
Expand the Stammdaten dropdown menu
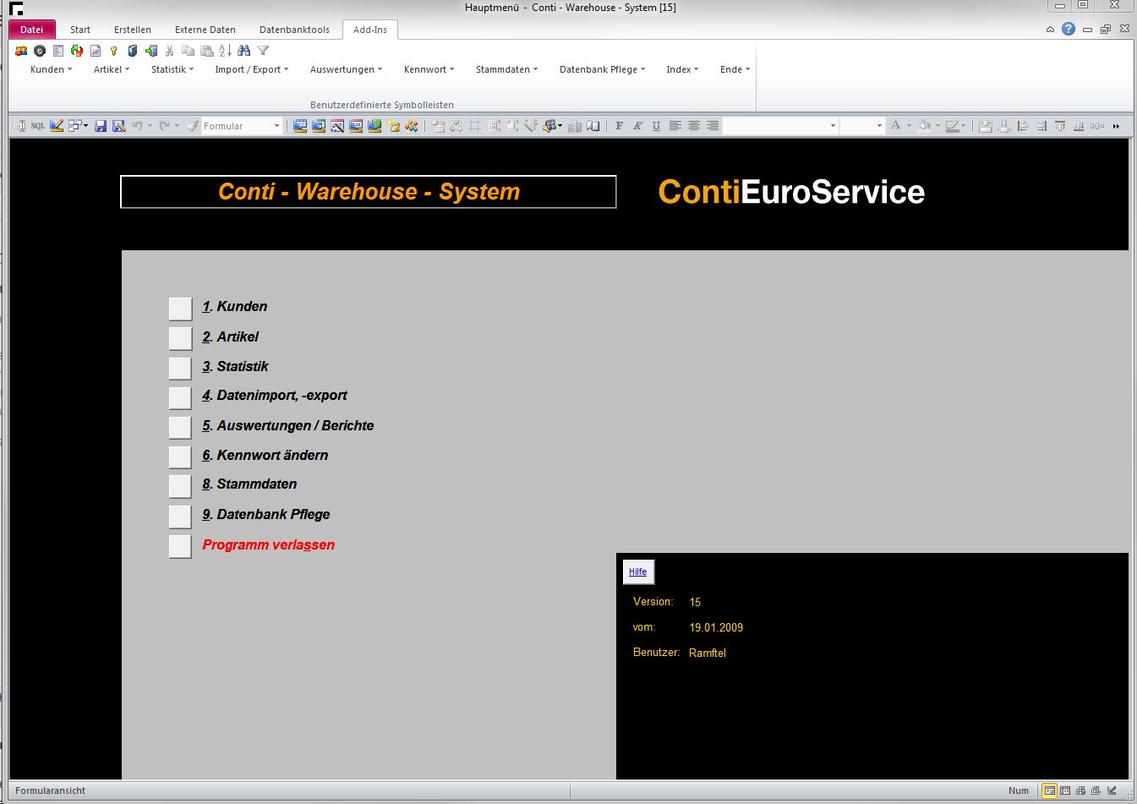tap(506, 69)
